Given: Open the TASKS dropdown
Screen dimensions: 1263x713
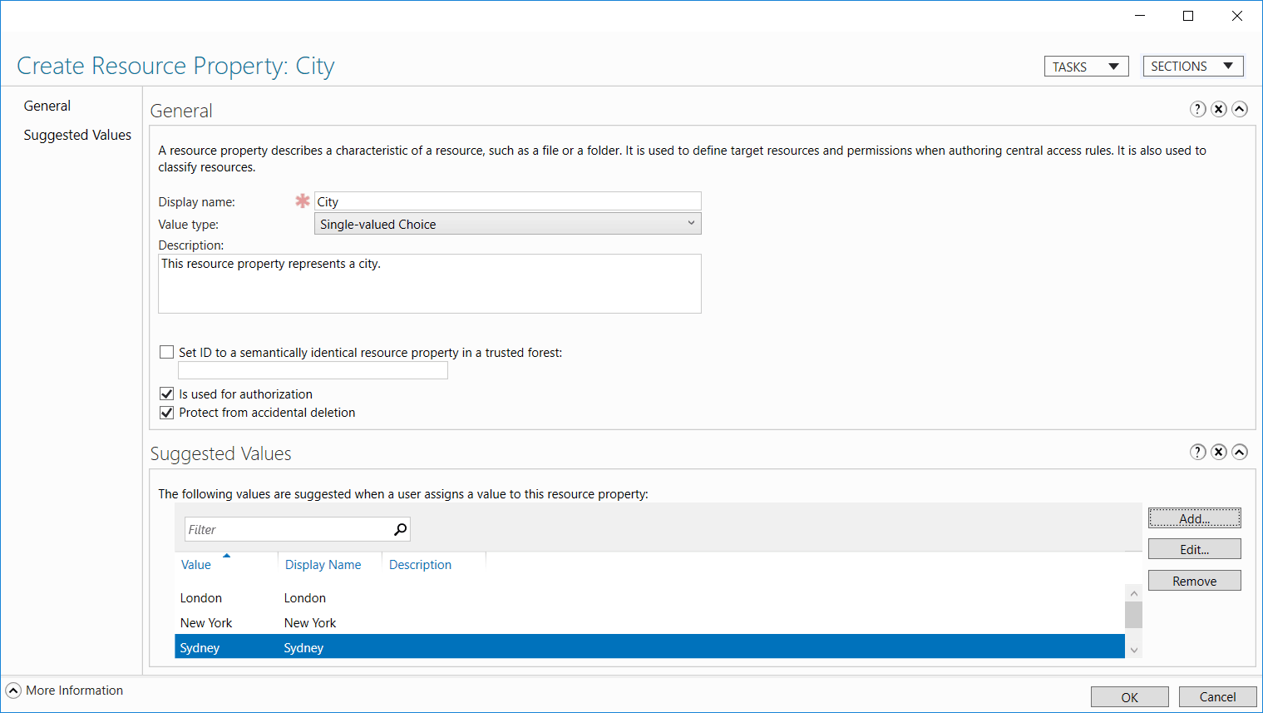Looking at the screenshot, I should point(1086,66).
